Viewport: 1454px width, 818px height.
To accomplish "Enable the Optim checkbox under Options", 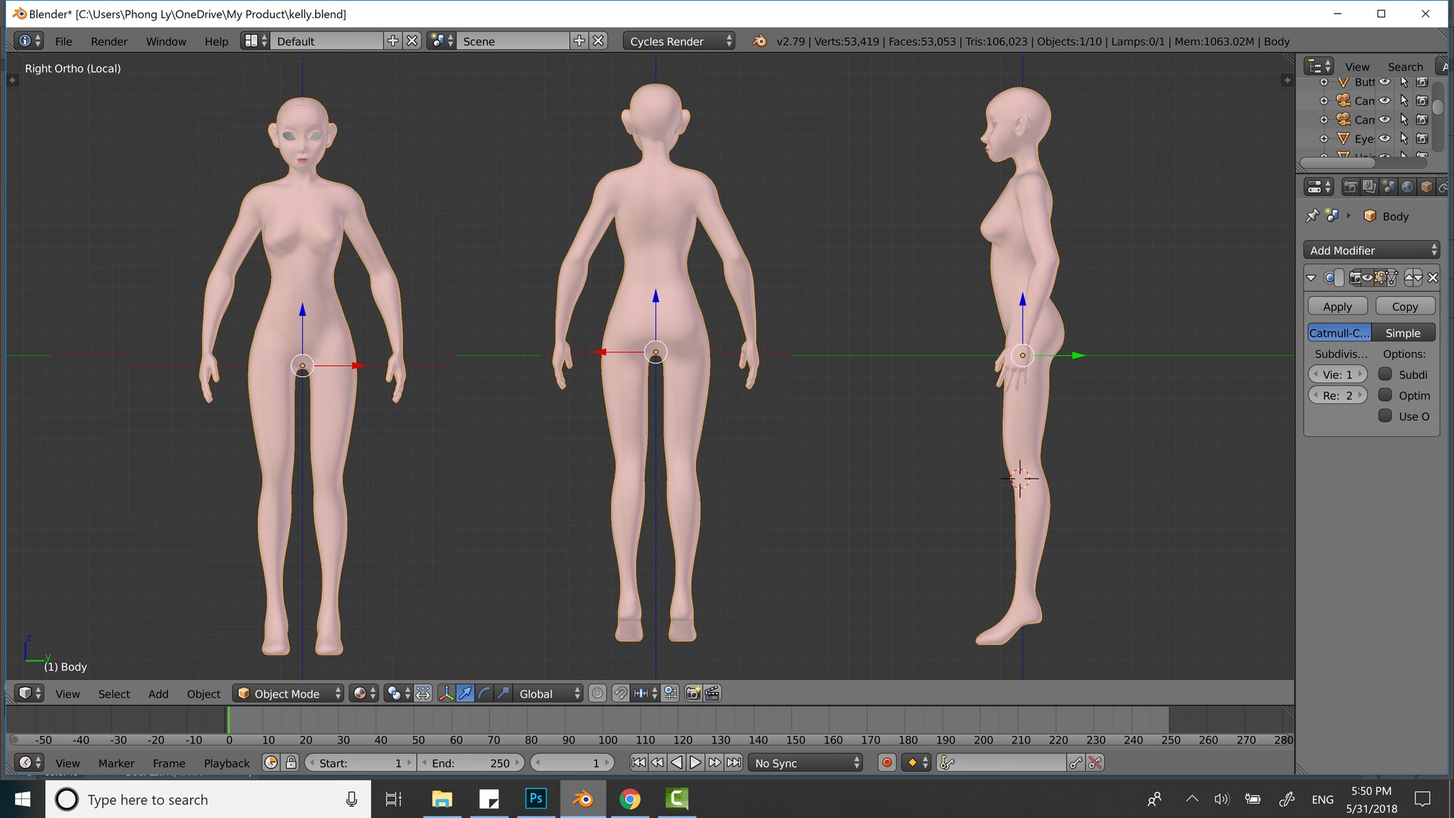I will (1385, 395).
